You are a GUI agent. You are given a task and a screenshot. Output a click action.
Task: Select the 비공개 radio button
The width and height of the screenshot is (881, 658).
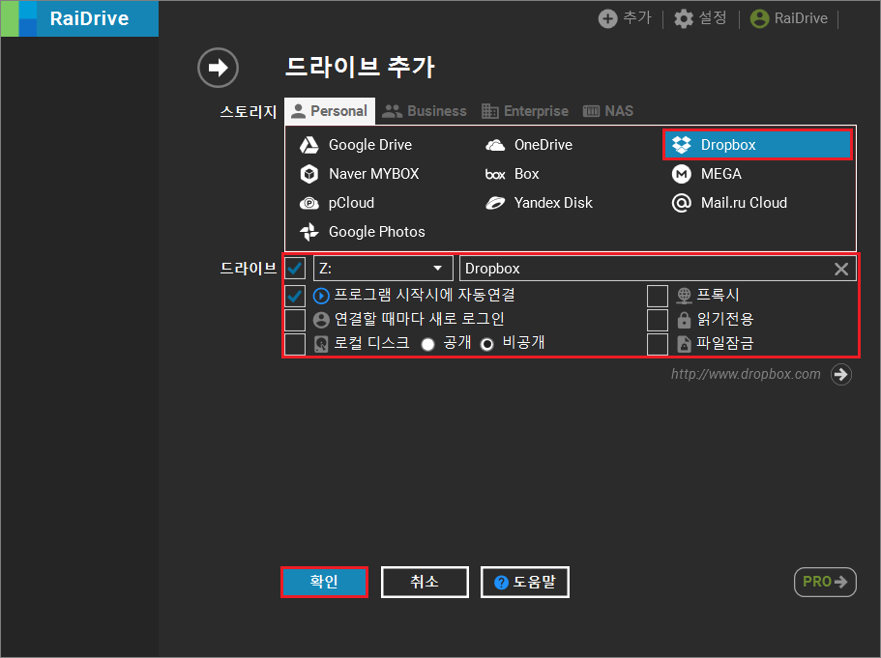point(487,344)
